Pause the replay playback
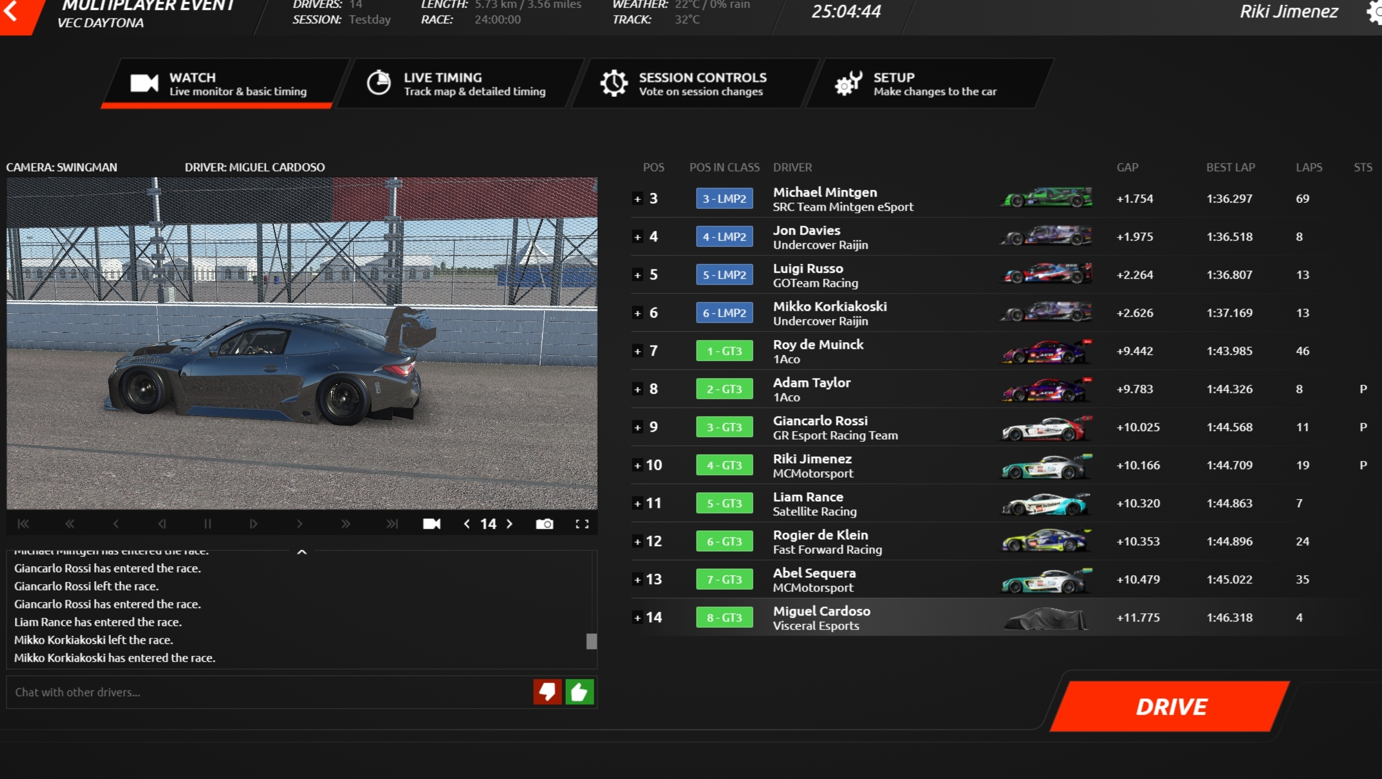Screen dimensions: 1382x779 207,524
